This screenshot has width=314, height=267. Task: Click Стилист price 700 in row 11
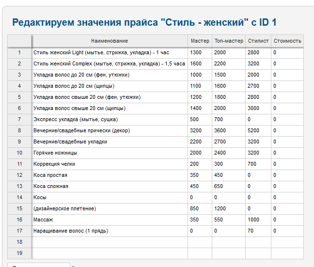tap(258, 164)
